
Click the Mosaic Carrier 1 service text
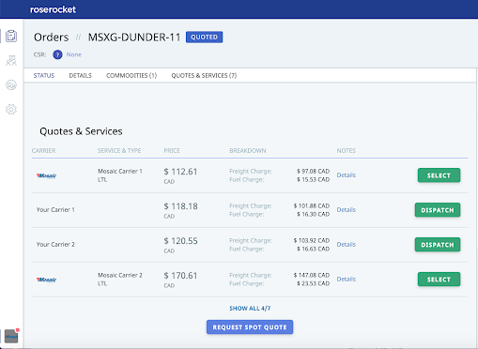click(x=120, y=172)
